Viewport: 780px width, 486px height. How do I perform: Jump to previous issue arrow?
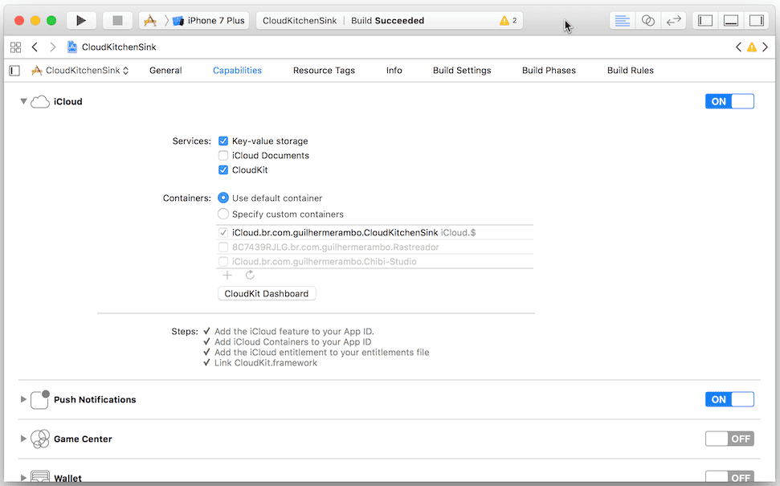tap(738, 47)
